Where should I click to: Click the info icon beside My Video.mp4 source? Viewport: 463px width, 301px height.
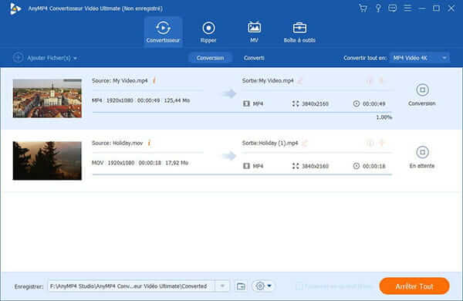154,80
